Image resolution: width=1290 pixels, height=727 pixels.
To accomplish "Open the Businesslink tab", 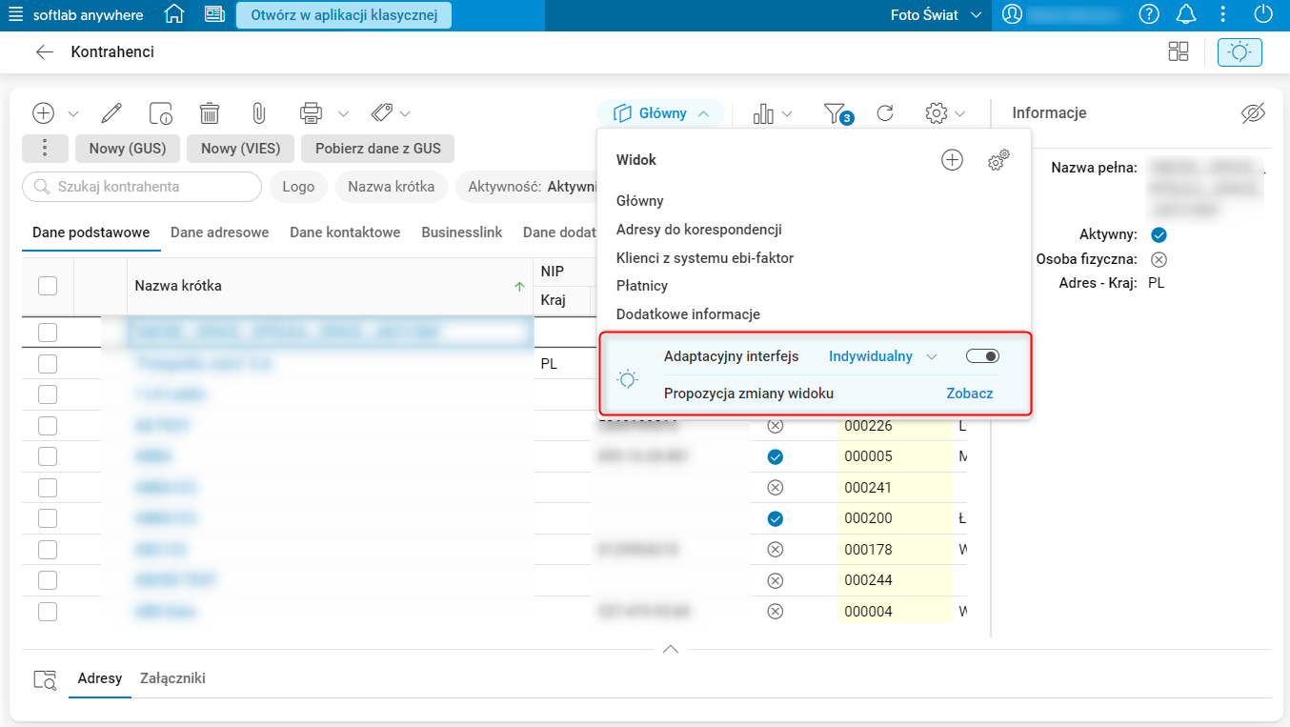I will 462,232.
